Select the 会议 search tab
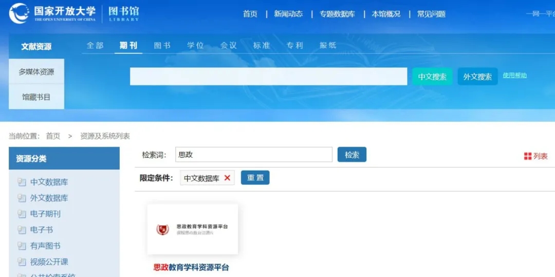 [x=229, y=45]
